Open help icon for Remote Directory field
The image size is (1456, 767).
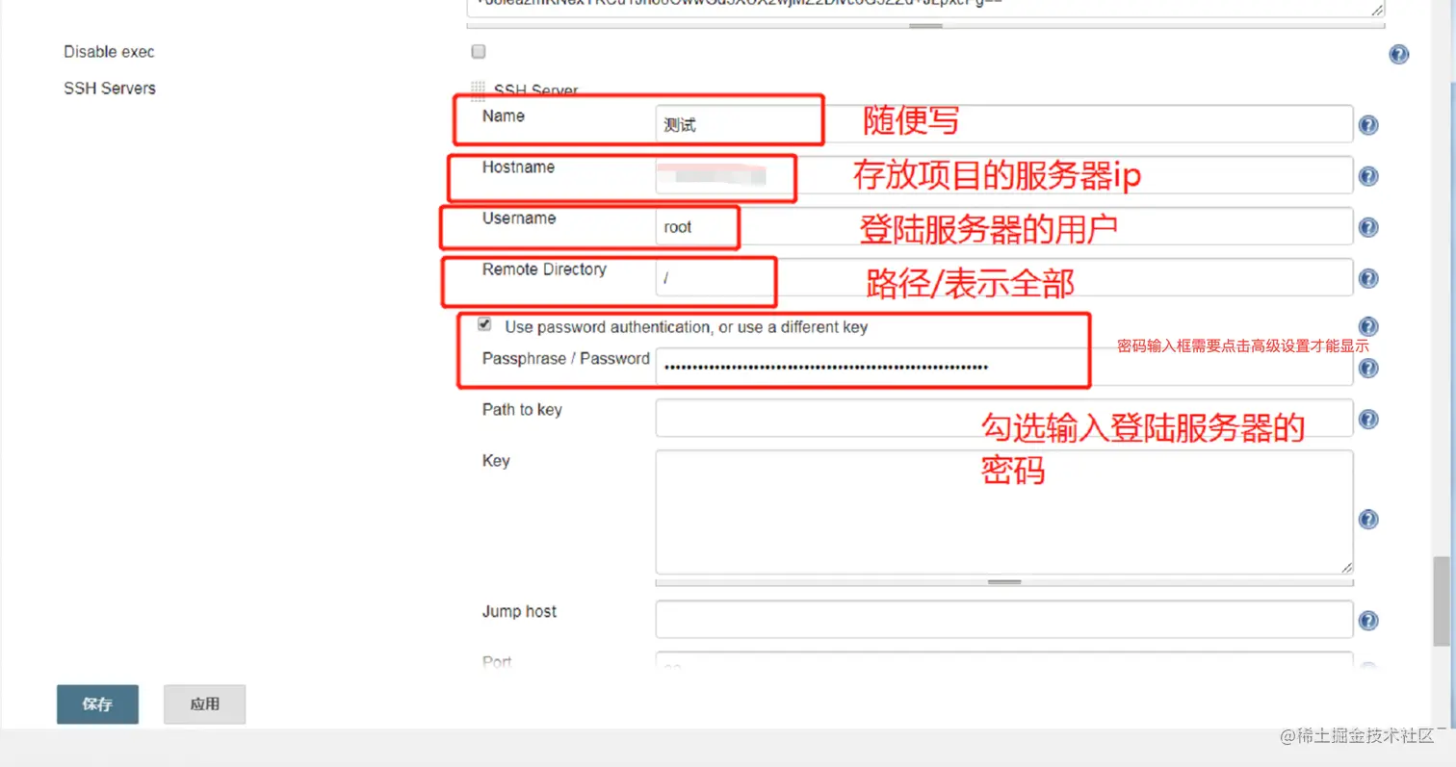click(x=1367, y=278)
